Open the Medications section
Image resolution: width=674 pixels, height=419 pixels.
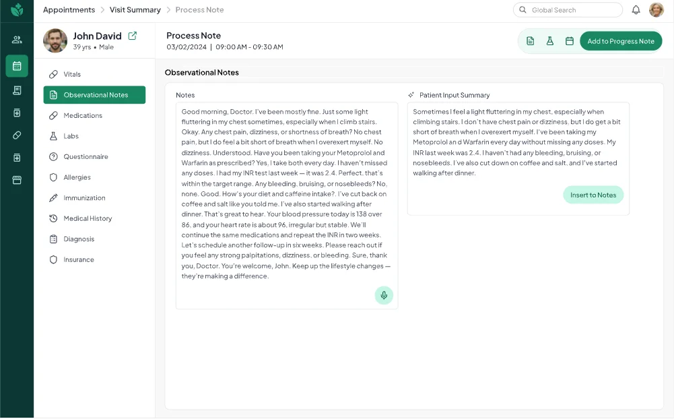(94, 115)
